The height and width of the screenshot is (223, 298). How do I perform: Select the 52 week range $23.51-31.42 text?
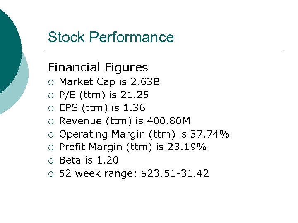point(134,173)
